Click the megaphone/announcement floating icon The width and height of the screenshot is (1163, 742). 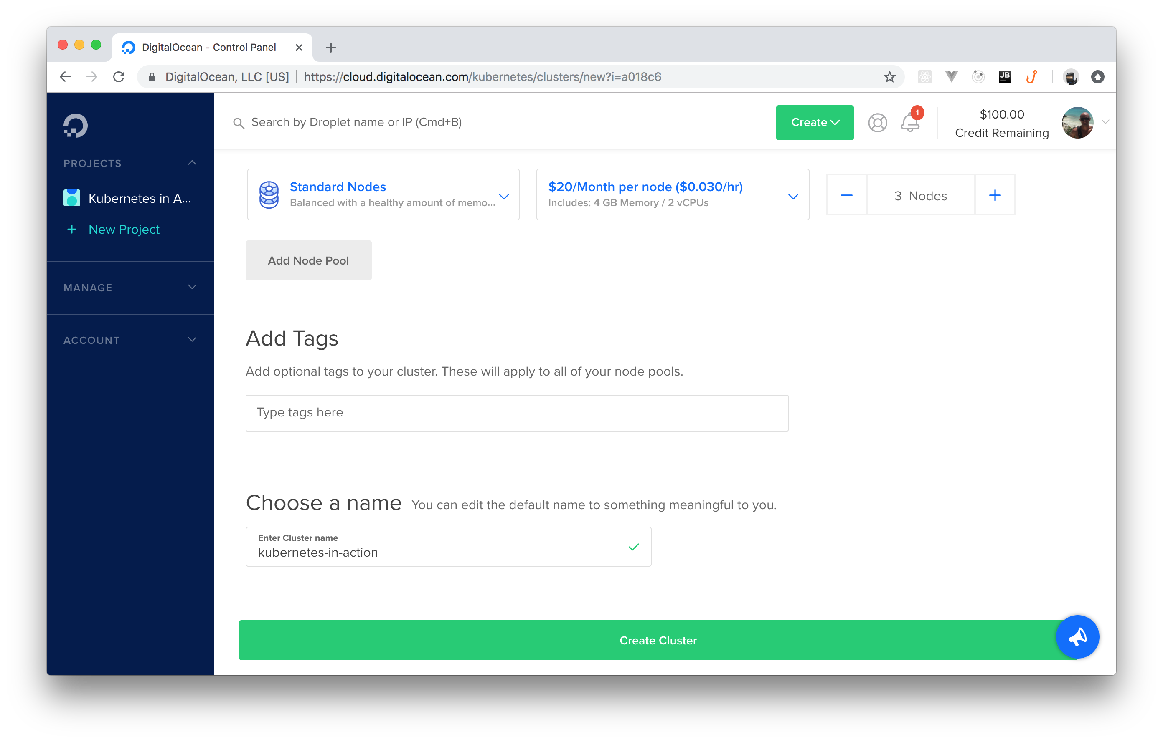point(1078,637)
